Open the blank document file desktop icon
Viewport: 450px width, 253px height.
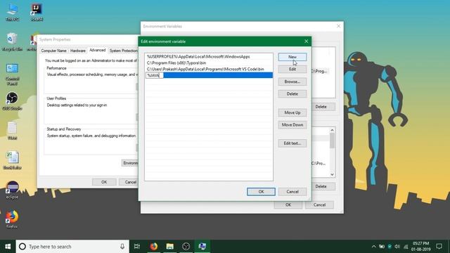click(12, 131)
